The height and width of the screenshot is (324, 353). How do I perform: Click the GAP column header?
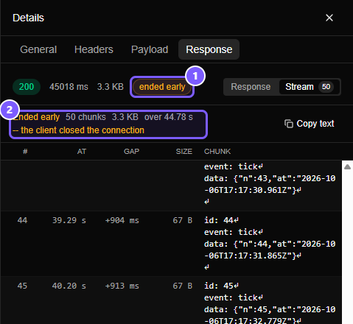[x=131, y=152]
